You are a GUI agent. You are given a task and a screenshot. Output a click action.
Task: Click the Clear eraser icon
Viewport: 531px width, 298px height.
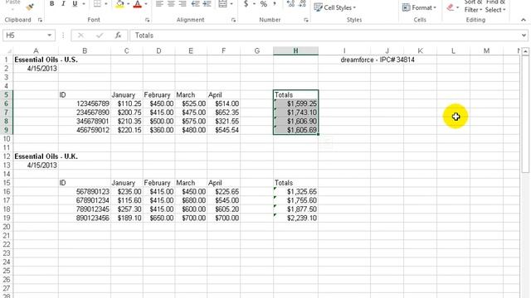450,7
